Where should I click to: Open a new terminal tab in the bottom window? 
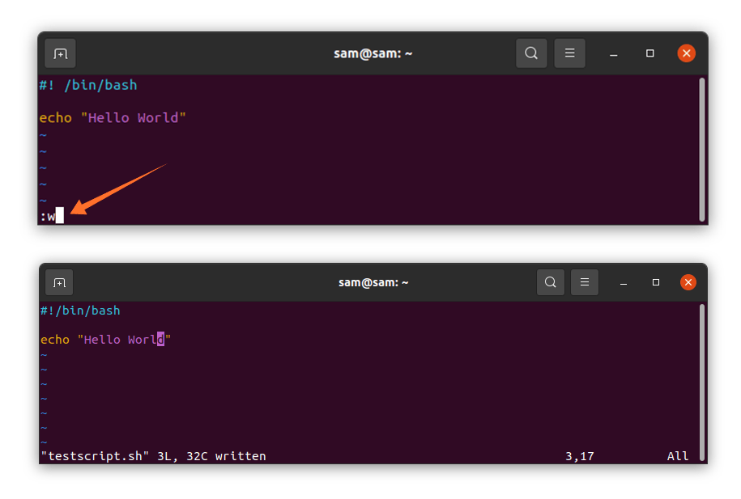click(57, 282)
